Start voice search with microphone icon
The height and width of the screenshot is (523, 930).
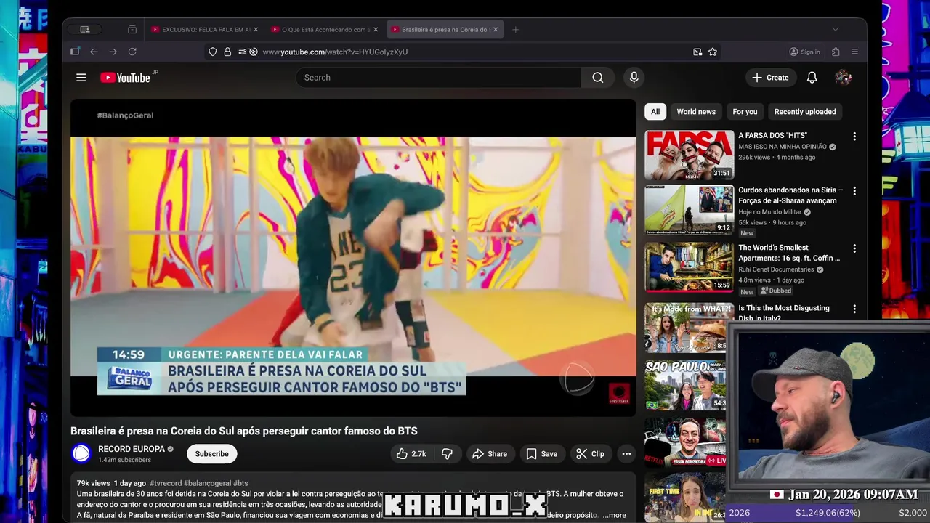pyautogui.click(x=634, y=78)
